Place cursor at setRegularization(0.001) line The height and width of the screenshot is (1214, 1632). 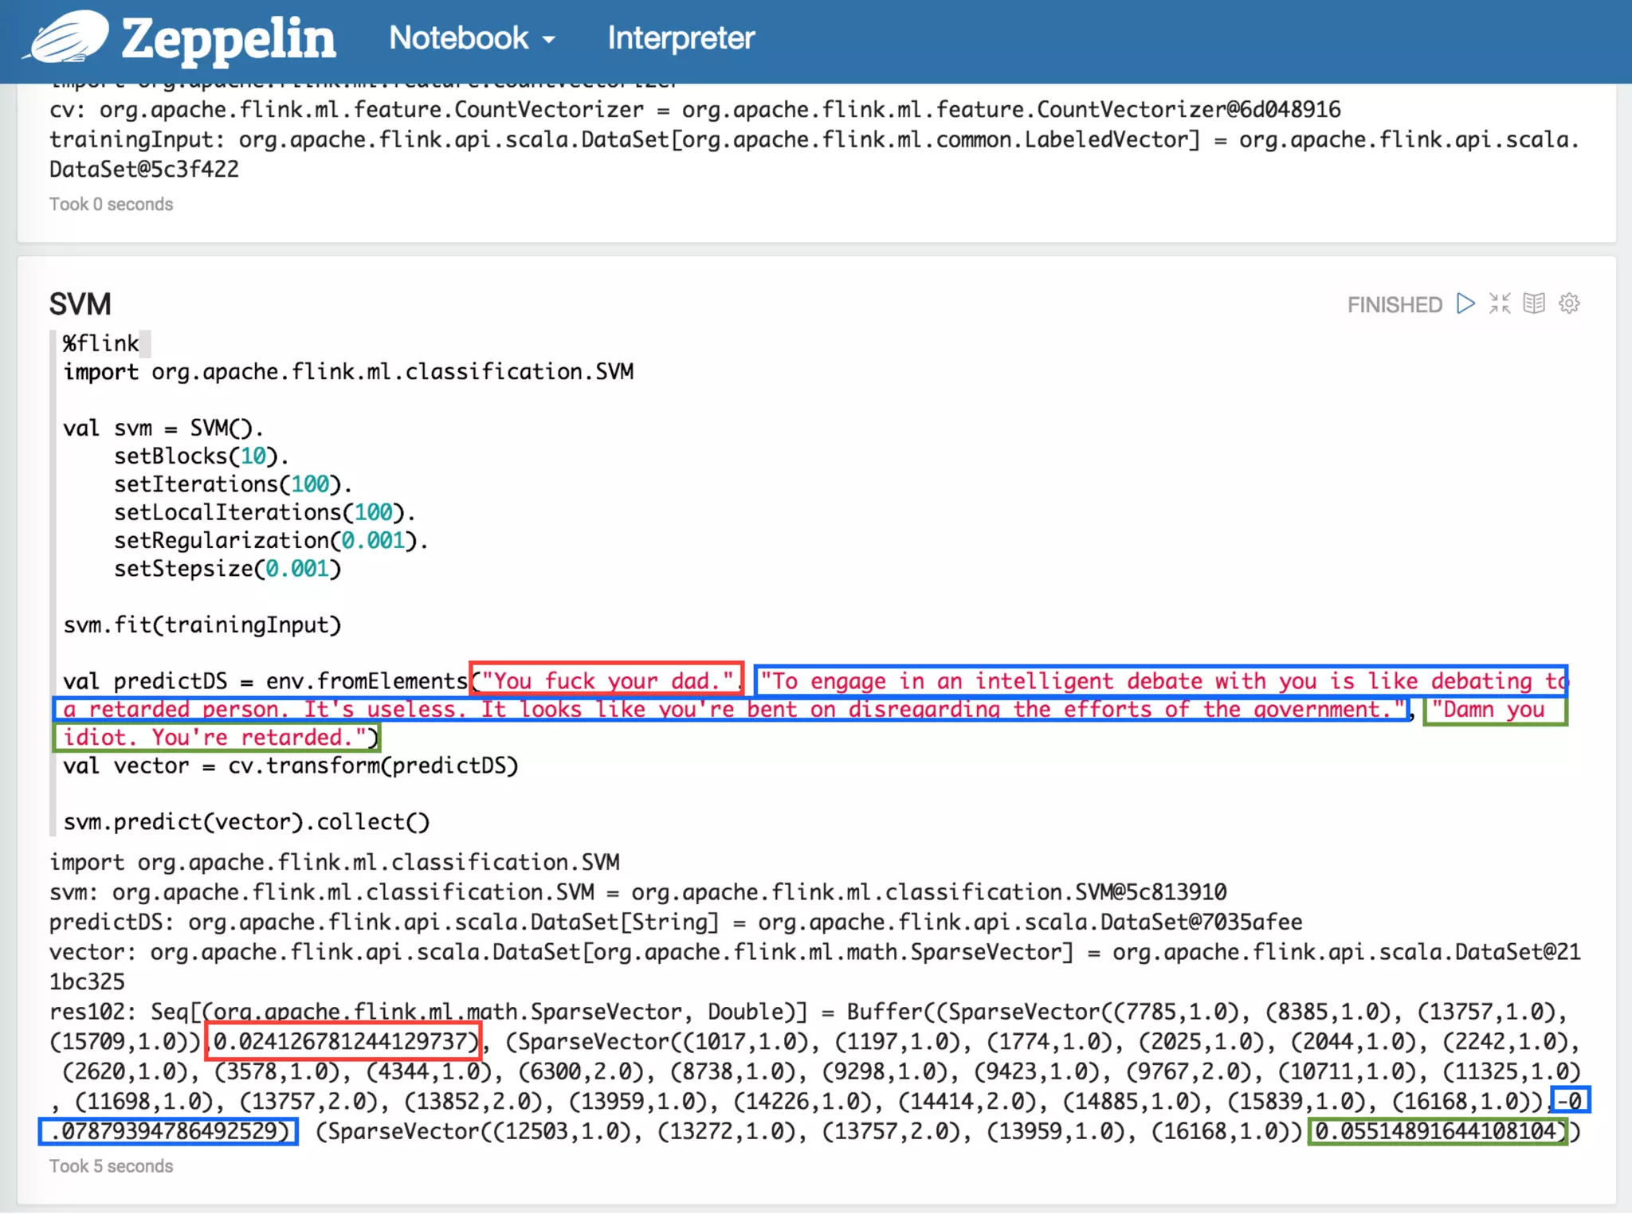[271, 541]
